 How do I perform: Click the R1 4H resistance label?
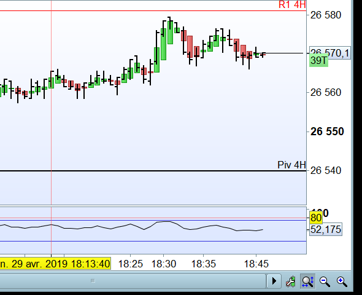(292, 5)
